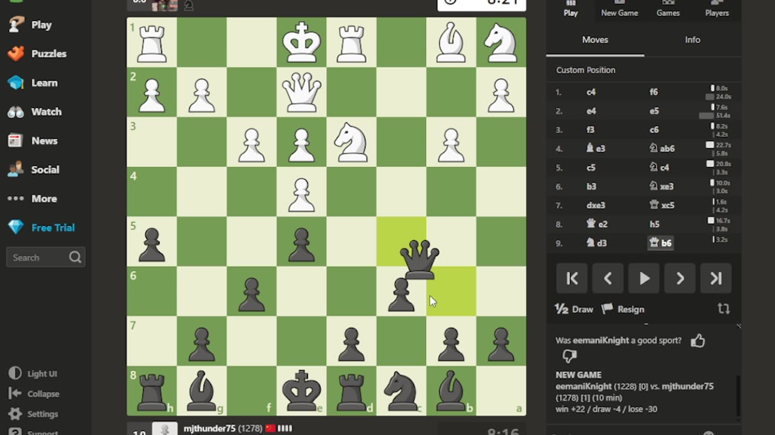Image resolution: width=775 pixels, height=435 pixels.
Task: Select move 6. b3 in the move list
Action: [x=591, y=187]
